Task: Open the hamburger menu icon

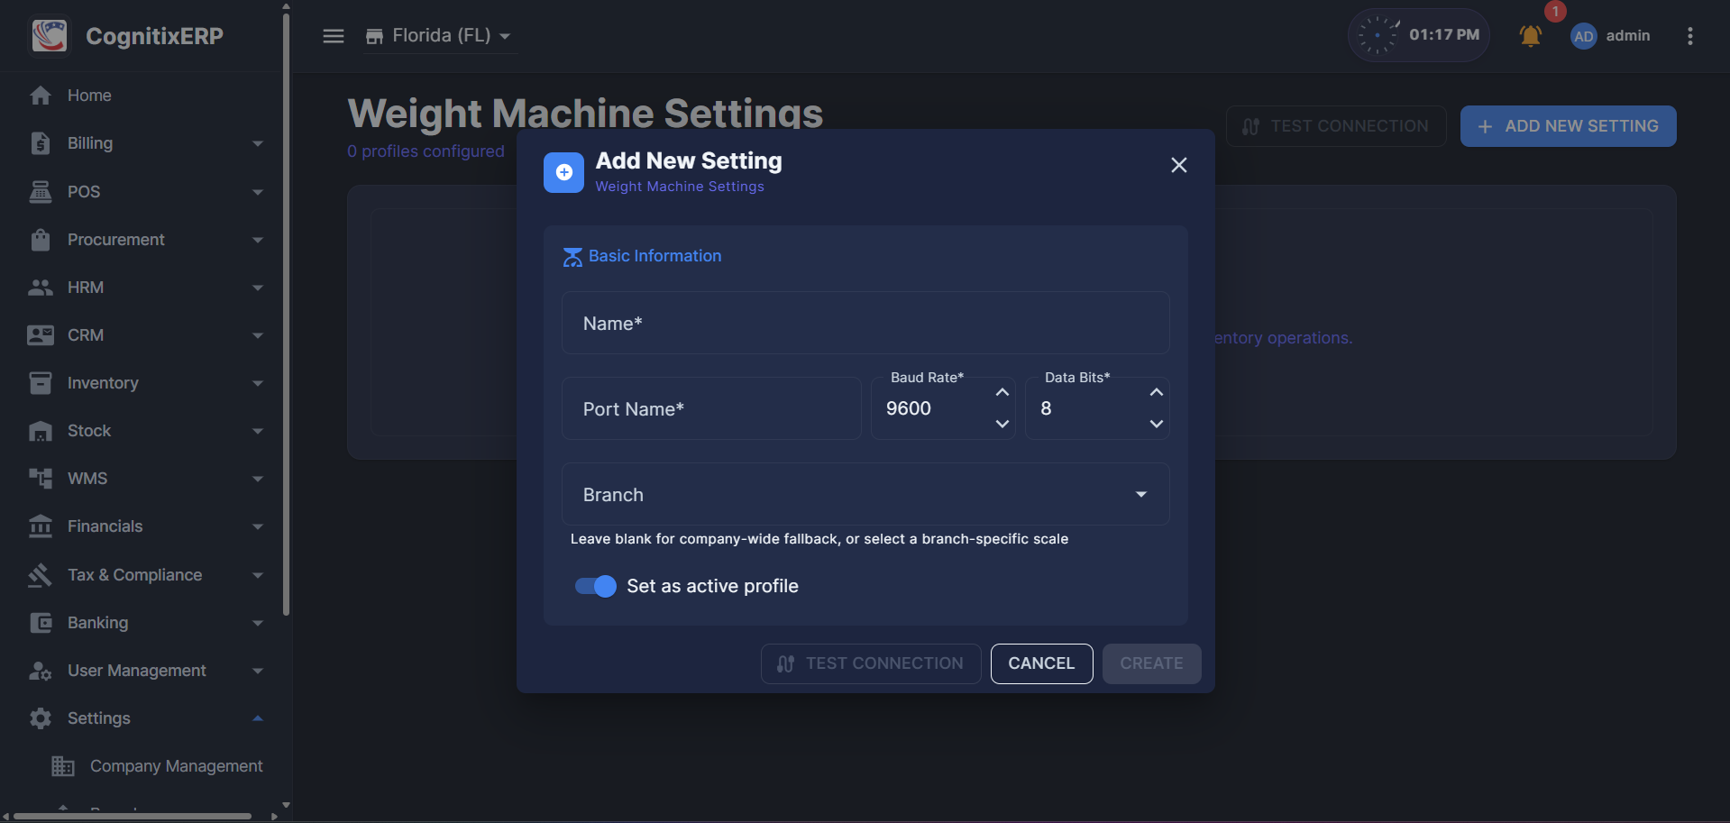Action: coord(334,36)
